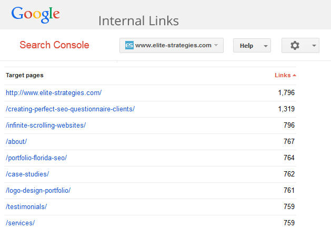Click the Google logo

[x=35, y=14]
